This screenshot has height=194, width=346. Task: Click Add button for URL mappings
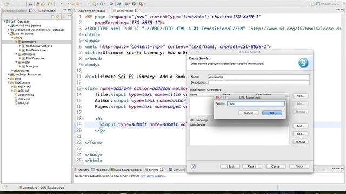301,126
